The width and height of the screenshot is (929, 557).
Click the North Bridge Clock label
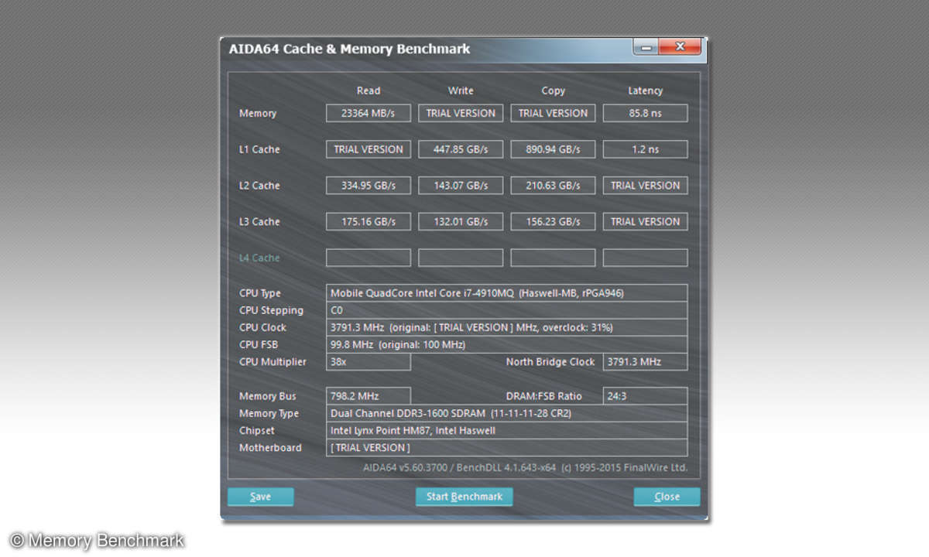pos(550,361)
